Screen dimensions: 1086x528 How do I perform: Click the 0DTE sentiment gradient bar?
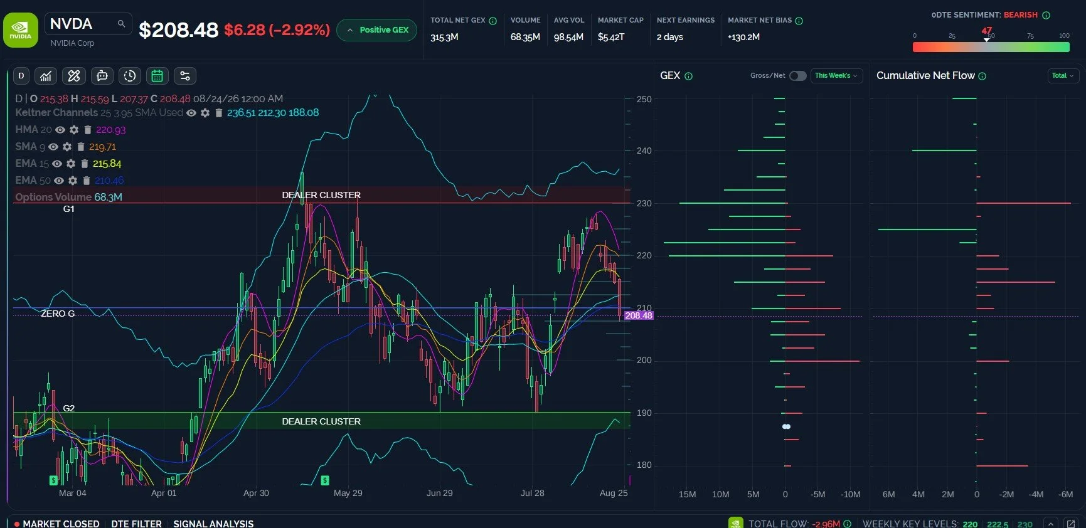coord(991,47)
